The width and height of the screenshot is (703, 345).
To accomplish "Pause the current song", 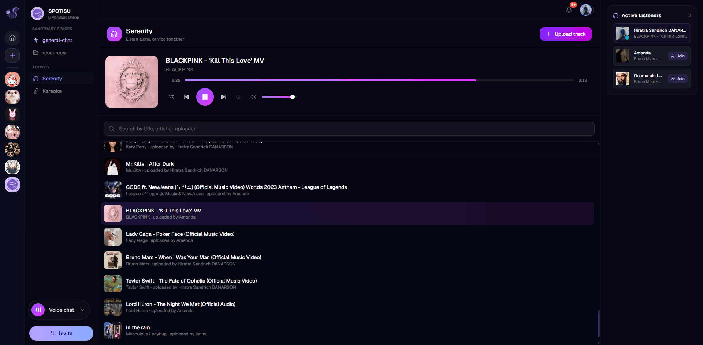I will click(205, 97).
